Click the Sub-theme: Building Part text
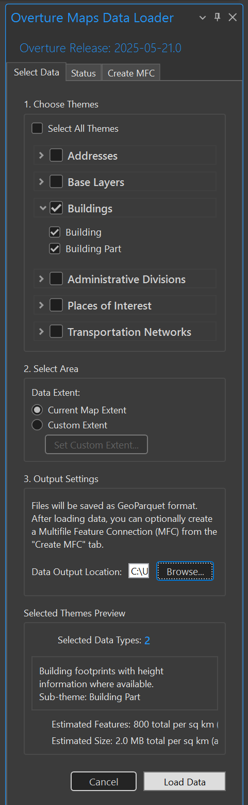248x805 pixels. [x=90, y=696]
